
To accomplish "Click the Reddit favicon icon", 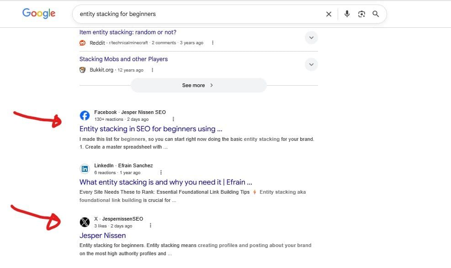I will tap(83, 43).
